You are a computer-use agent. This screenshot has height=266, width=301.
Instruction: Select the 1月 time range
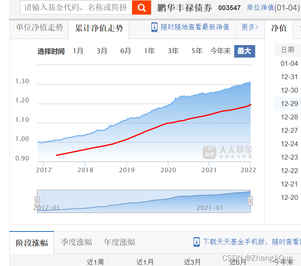click(x=78, y=51)
